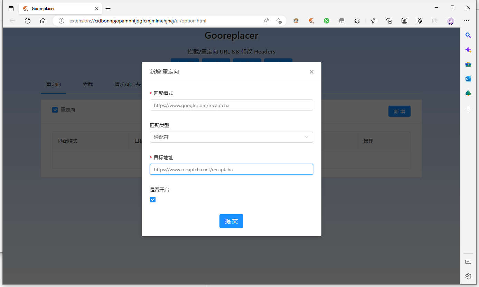This screenshot has width=479, height=287.
Task: Open the browser Extensions puzzle icon
Action: [357, 21]
